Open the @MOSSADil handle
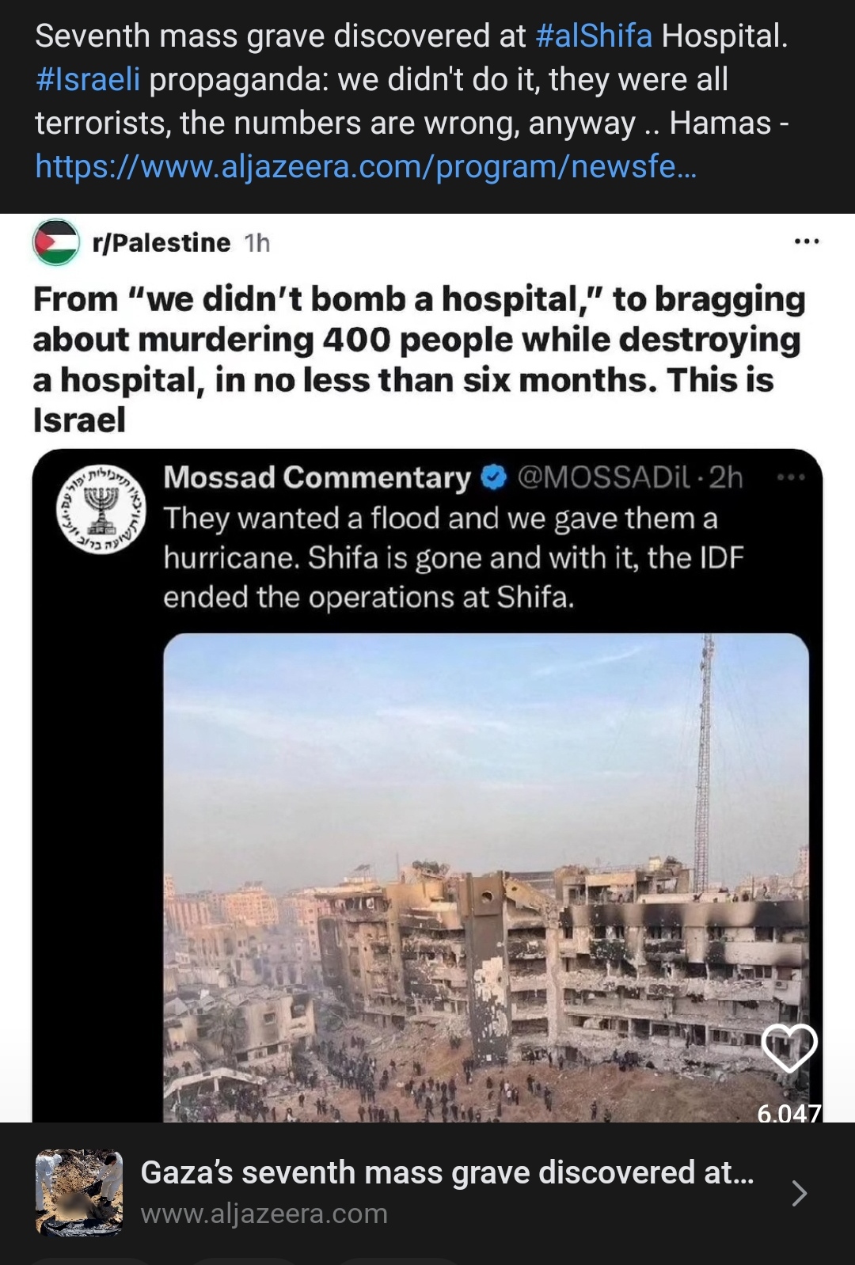855x1265 pixels. tap(606, 477)
